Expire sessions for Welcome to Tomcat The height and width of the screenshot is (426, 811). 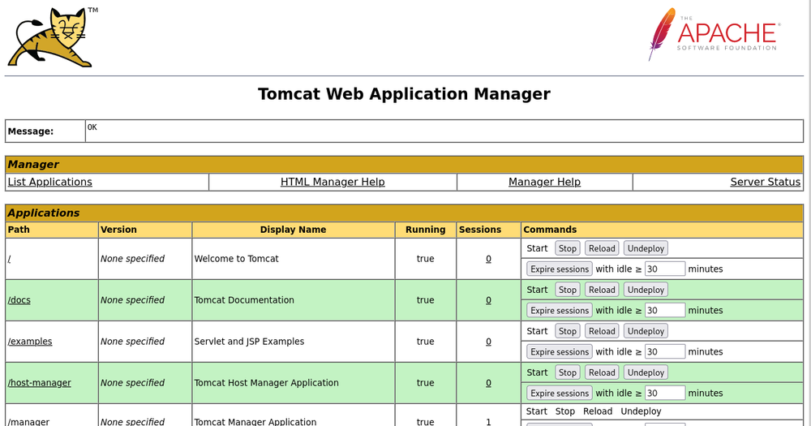(x=560, y=269)
